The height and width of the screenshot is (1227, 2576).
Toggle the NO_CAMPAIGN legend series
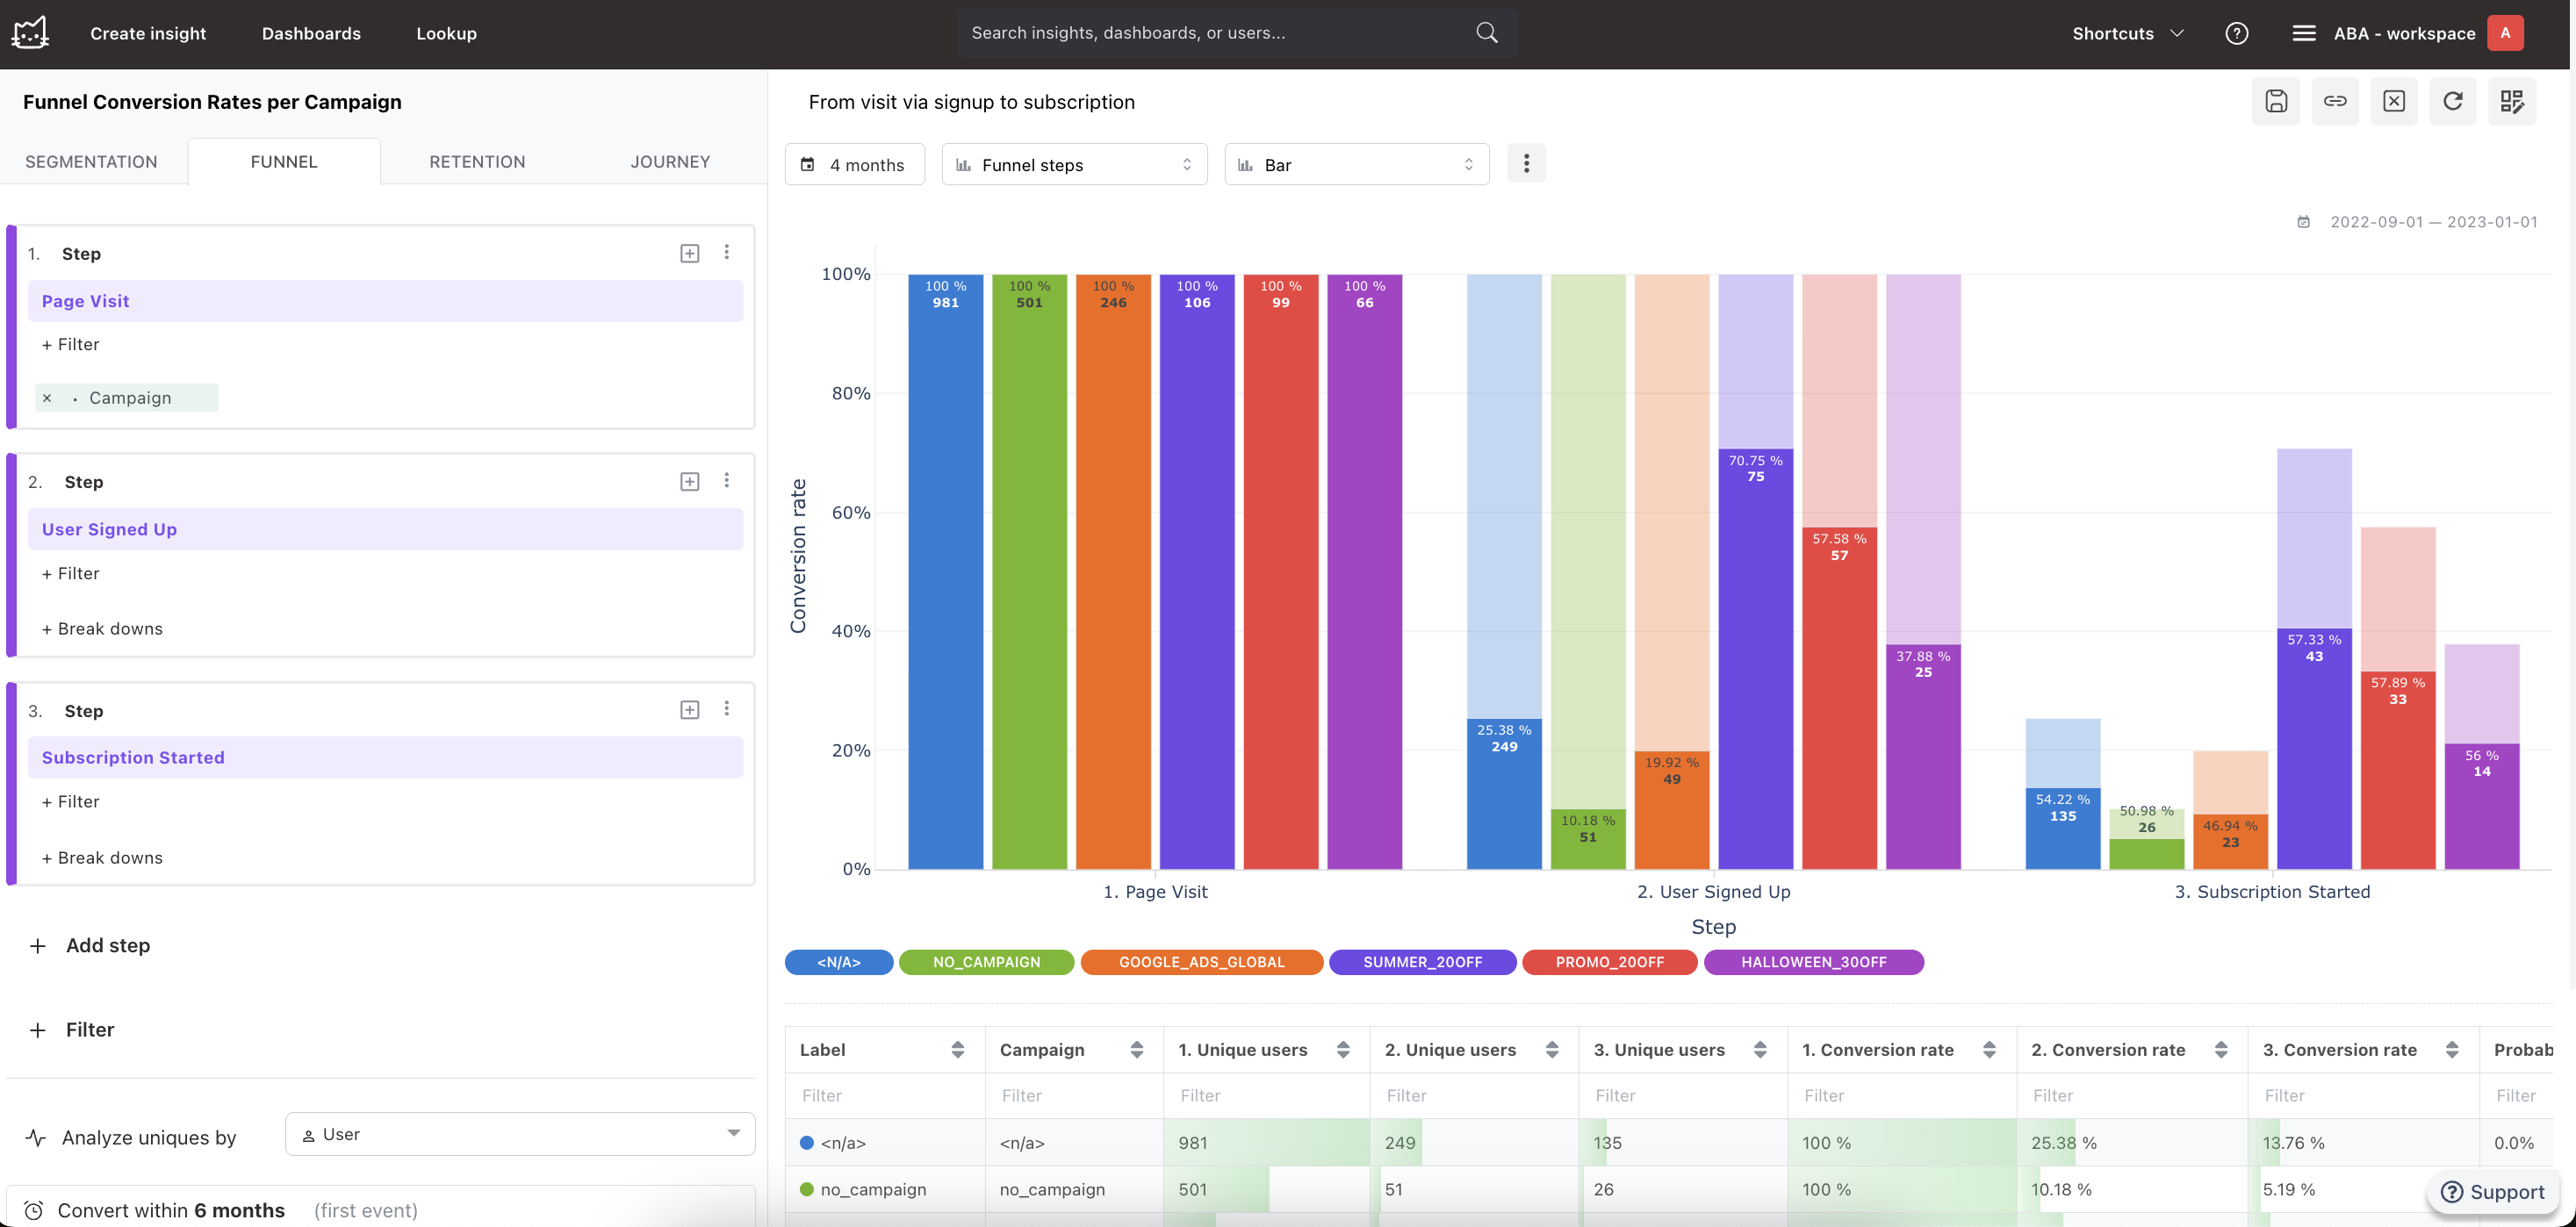click(986, 962)
